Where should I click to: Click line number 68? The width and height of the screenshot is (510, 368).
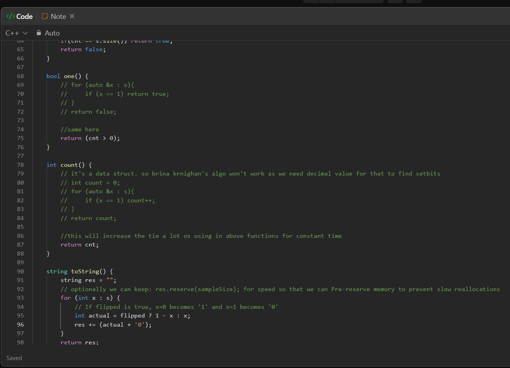coord(20,76)
